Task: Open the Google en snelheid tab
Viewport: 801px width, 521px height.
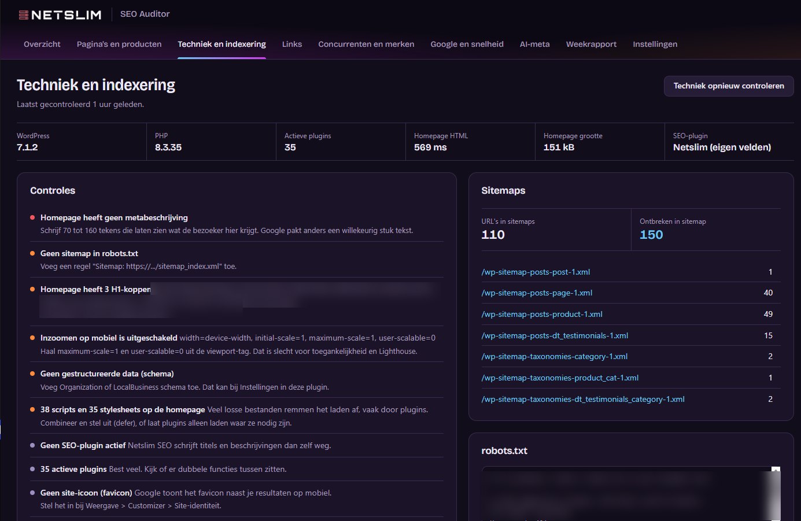Action: click(x=467, y=44)
